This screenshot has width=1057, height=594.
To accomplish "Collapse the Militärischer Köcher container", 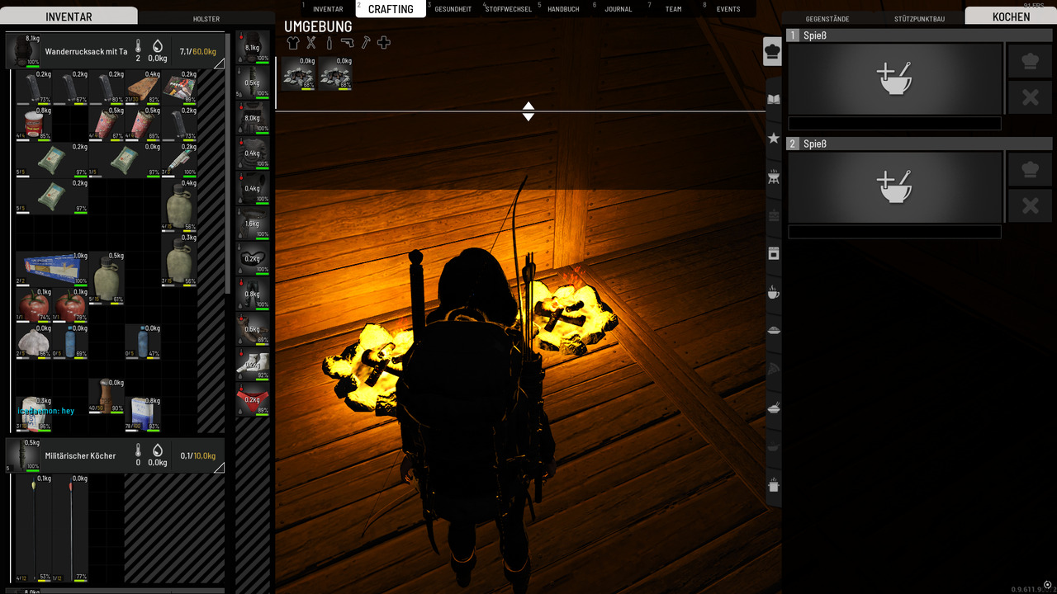I will 219,468.
